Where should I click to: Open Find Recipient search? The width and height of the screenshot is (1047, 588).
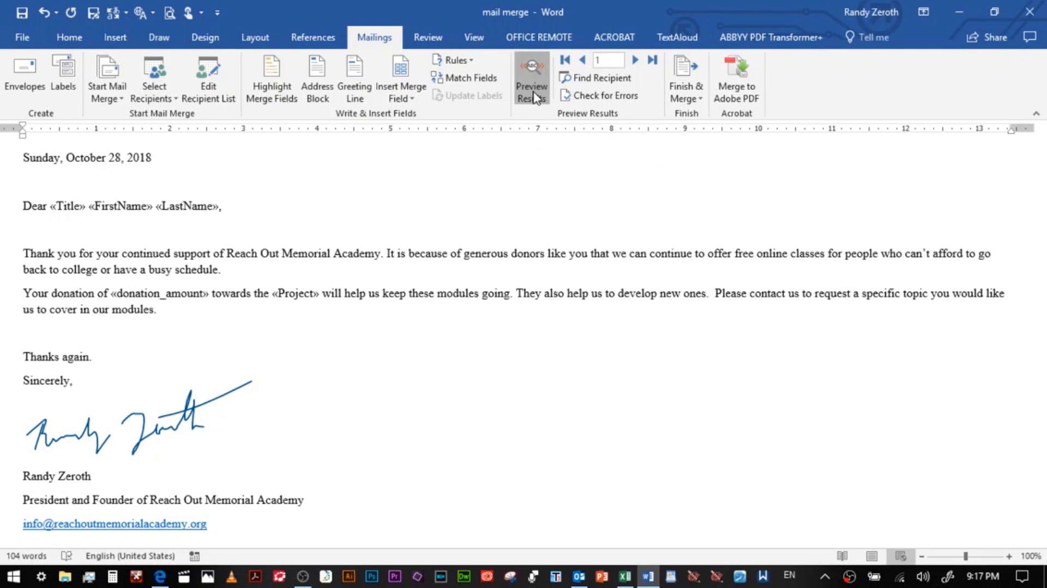(x=595, y=77)
